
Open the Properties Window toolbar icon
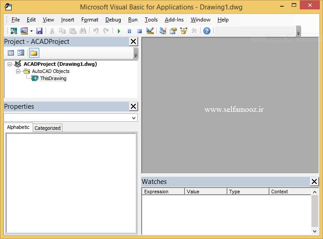point(173,31)
